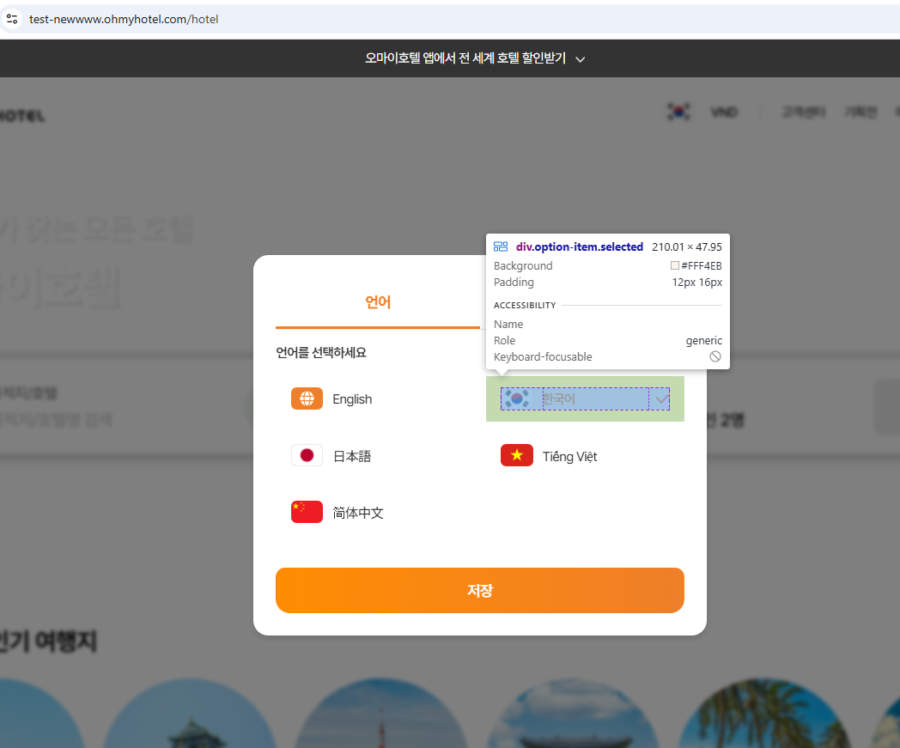Click the Chinese flag icon
Viewport: 900px width, 748px height.
[307, 512]
